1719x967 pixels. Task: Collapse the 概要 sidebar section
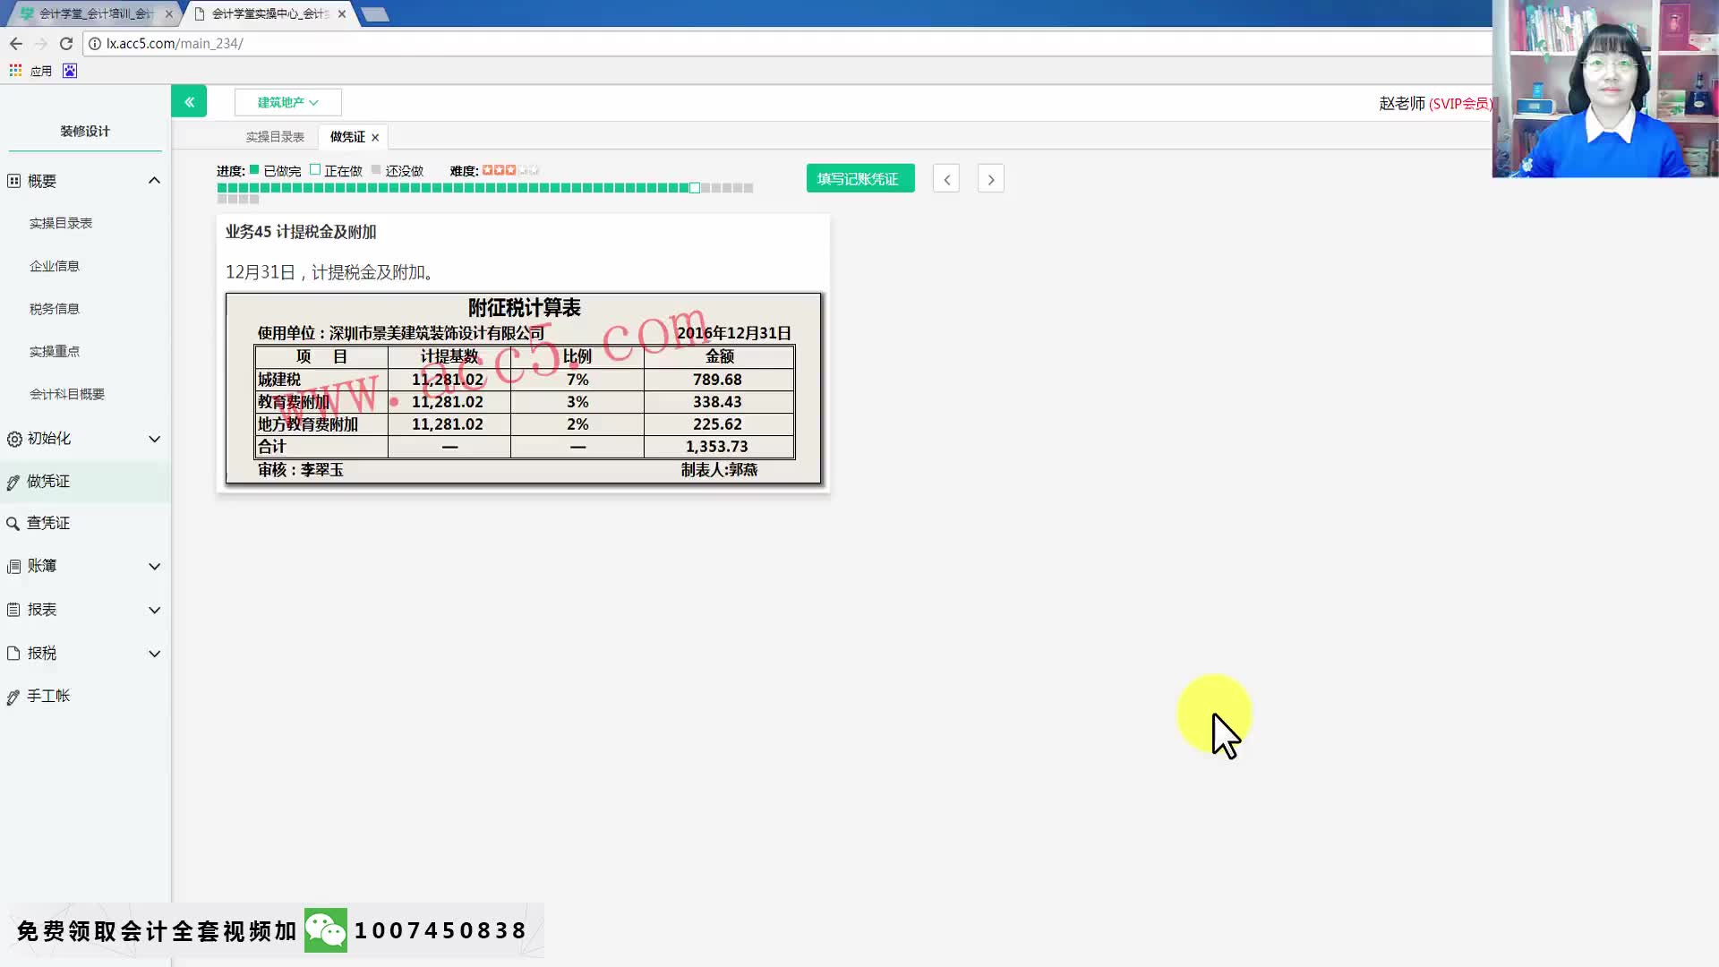(154, 181)
